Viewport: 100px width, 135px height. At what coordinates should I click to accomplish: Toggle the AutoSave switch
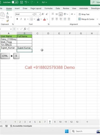tap(15, 2)
